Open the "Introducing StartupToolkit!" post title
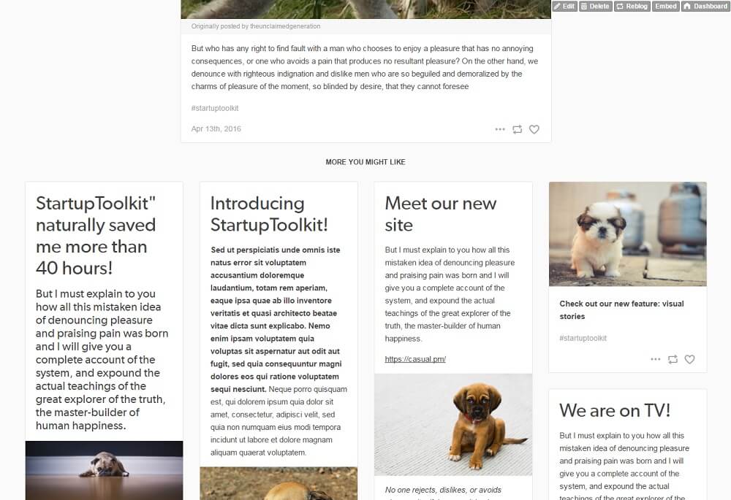This screenshot has height=500, width=731. tap(269, 214)
